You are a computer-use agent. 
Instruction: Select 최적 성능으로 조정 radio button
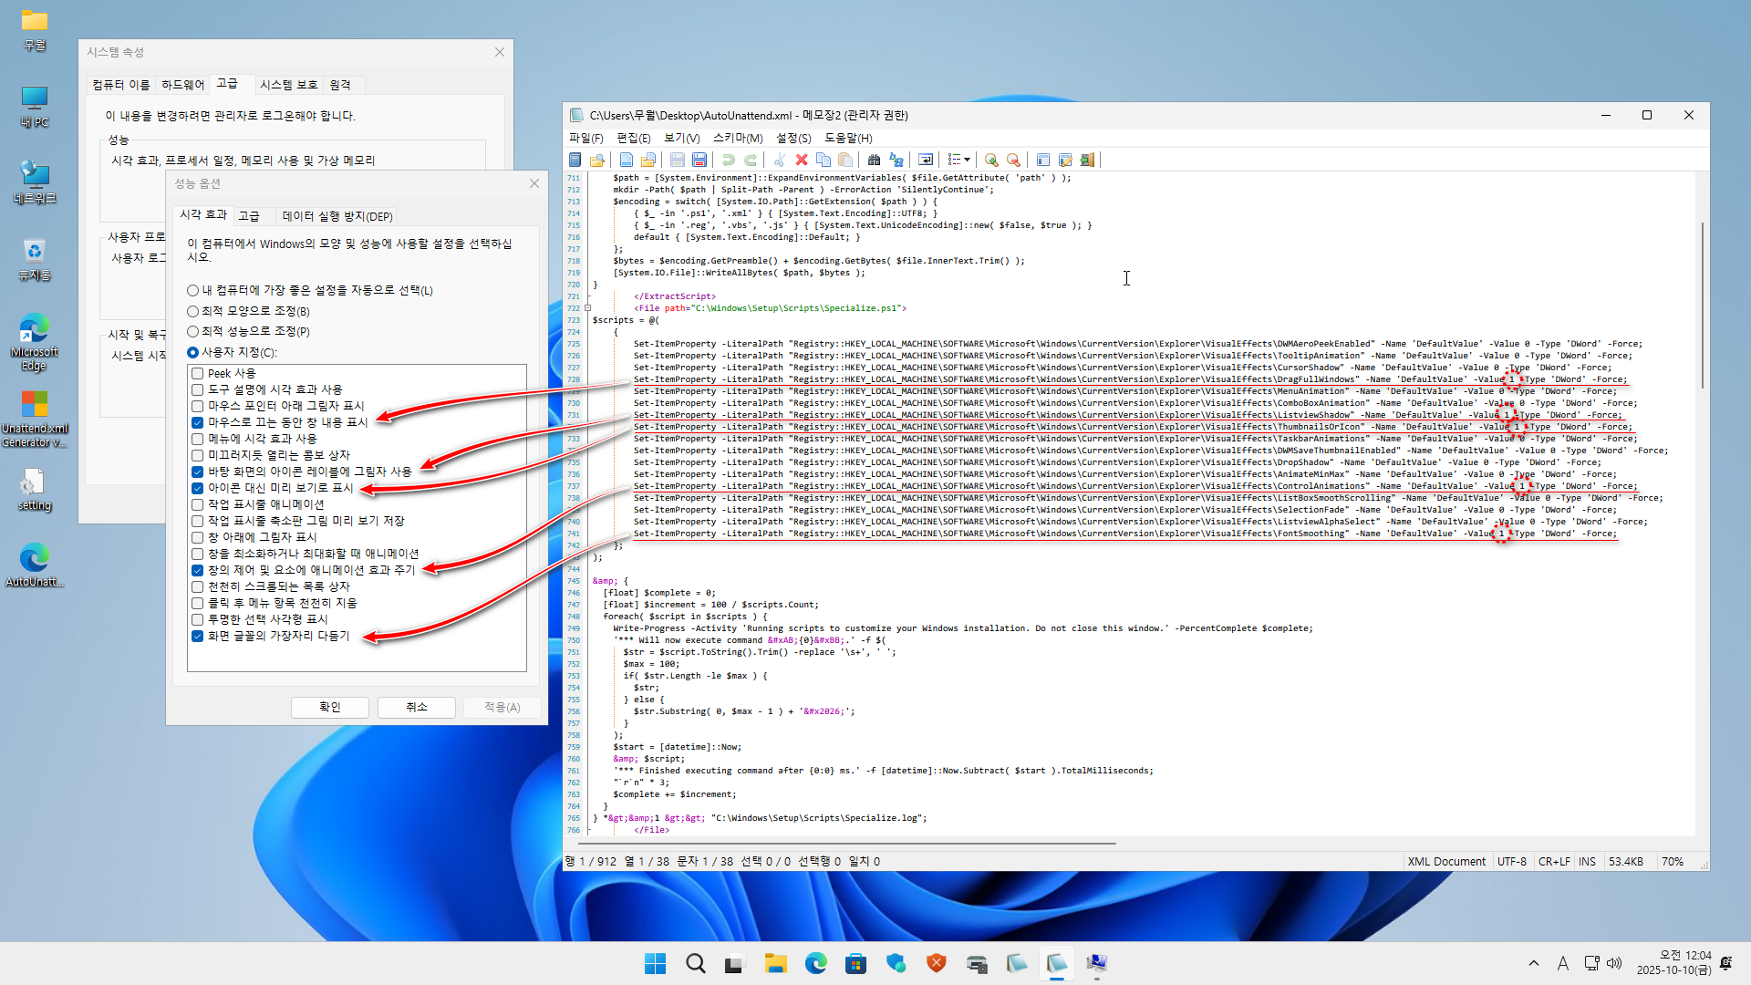192,332
